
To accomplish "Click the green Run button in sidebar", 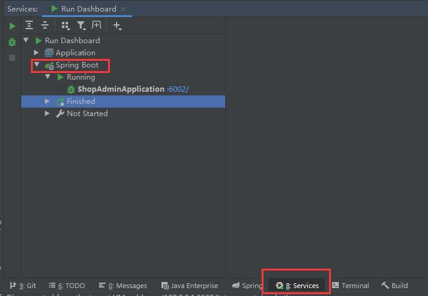I will [12, 26].
